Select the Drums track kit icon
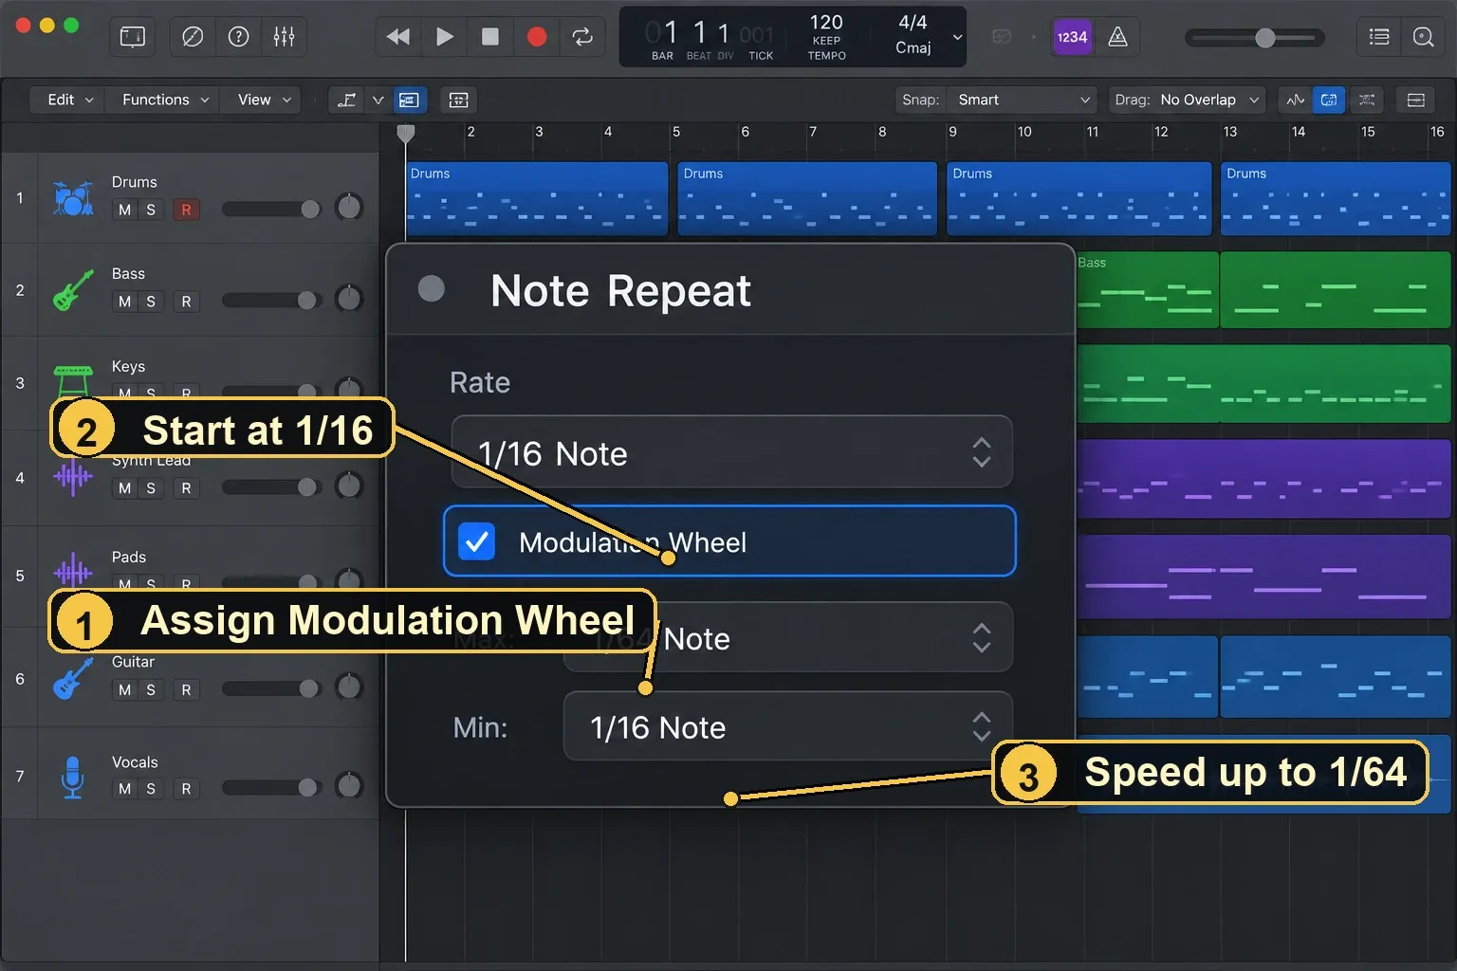Screen dimensions: 1457x971 pyautogui.click(x=73, y=197)
